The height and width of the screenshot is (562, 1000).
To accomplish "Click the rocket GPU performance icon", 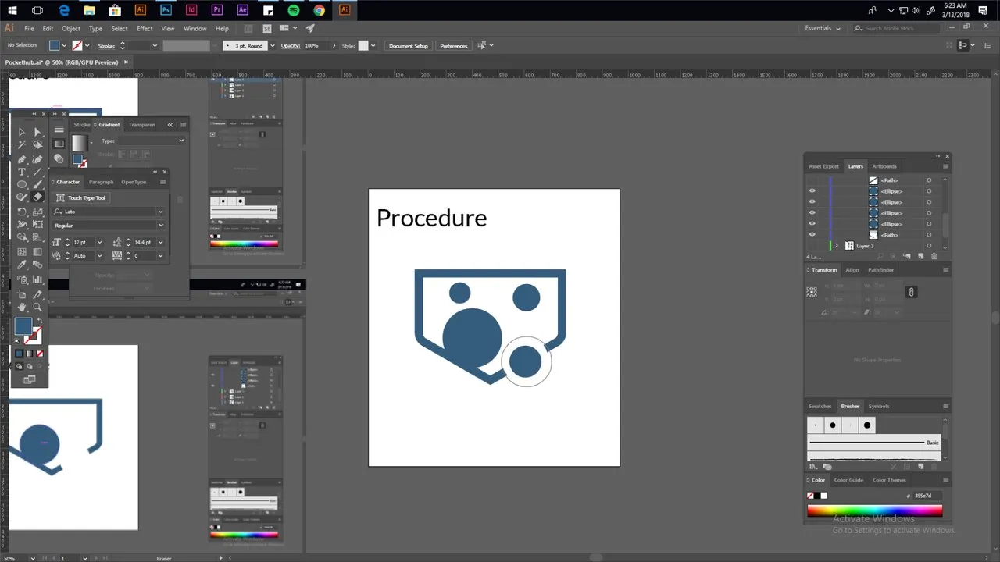I will pos(310,28).
